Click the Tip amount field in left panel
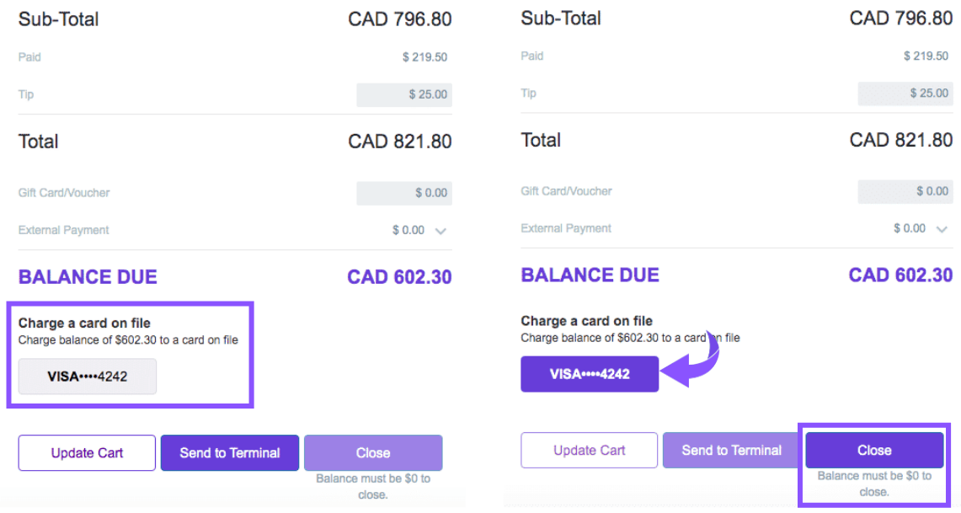This screenshot has height=513, width=961. point(404,94)
